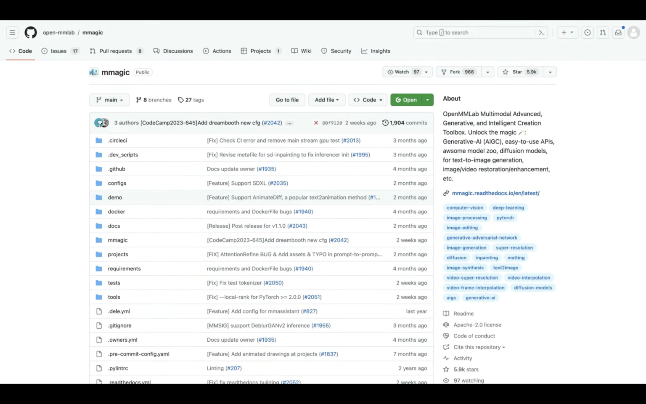Open the configs folder
The width and height of the screenshot is (646, 404).
tap(117, 183)
